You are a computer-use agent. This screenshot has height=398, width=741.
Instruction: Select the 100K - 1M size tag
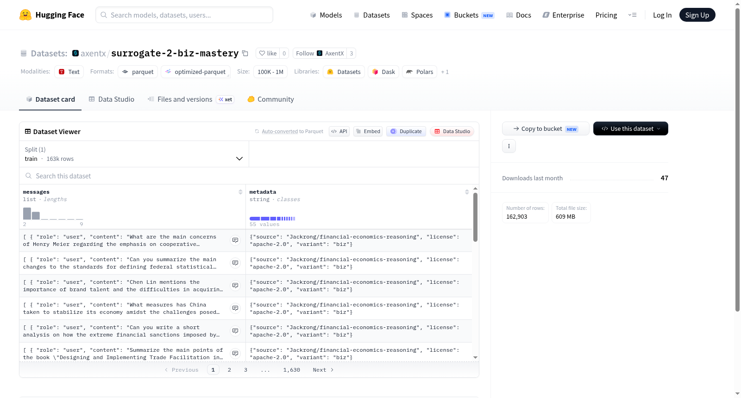[270, 72]
